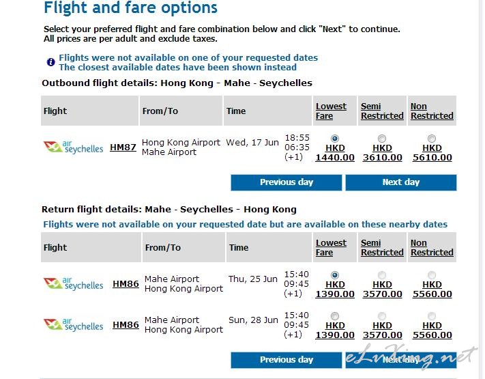Select Sun 28 Jun HKD 1390.00 fare radio
The image size is (485, 379).
[x=335, y=315]
